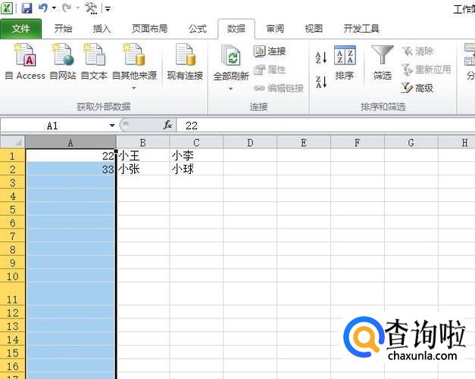This screenshot has height=379, width=475.
Task: Click the Properties (属性) button
Action: coord(270,70)
